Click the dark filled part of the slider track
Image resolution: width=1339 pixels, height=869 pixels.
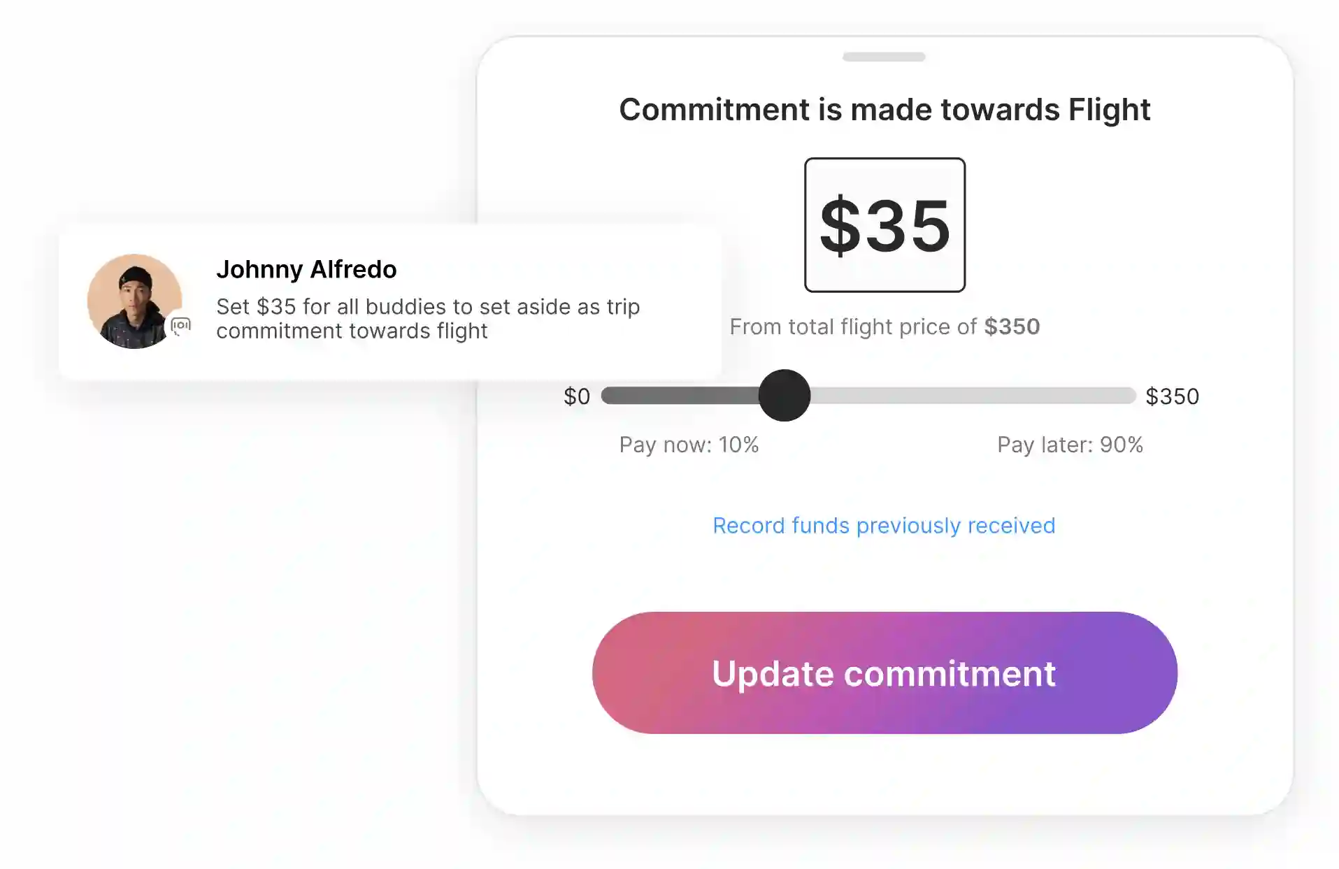[x=678, y=396]
